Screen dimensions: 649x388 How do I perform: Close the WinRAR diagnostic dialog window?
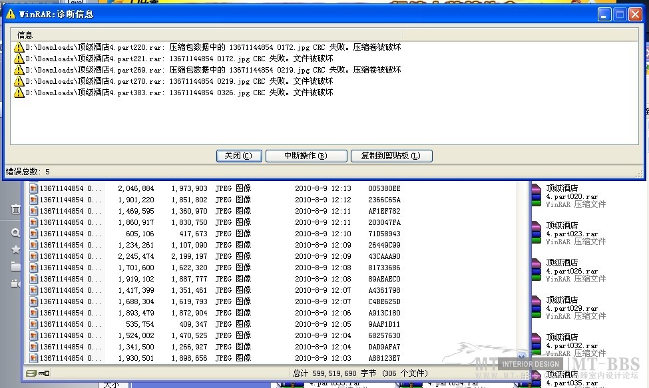point(635,15)
